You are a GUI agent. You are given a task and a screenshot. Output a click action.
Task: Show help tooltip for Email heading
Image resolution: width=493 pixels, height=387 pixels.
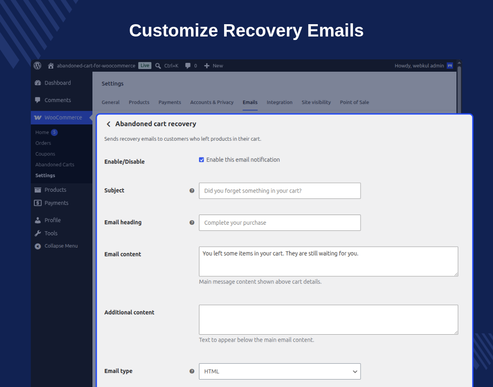[x=192, y=223]
